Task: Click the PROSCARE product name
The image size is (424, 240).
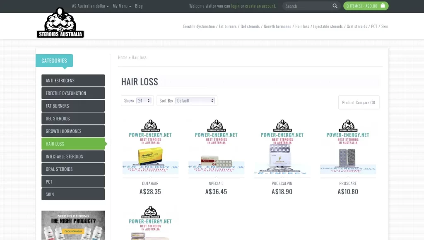Action: pyautogui.click(x=348, y=183)
